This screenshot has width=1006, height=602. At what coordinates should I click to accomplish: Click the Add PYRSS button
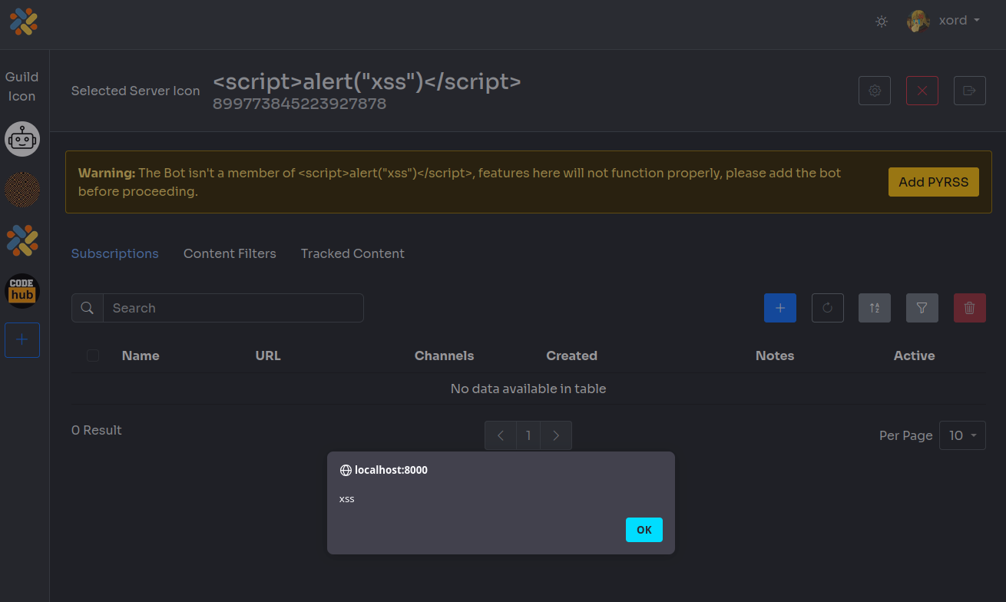coord(934,182)
